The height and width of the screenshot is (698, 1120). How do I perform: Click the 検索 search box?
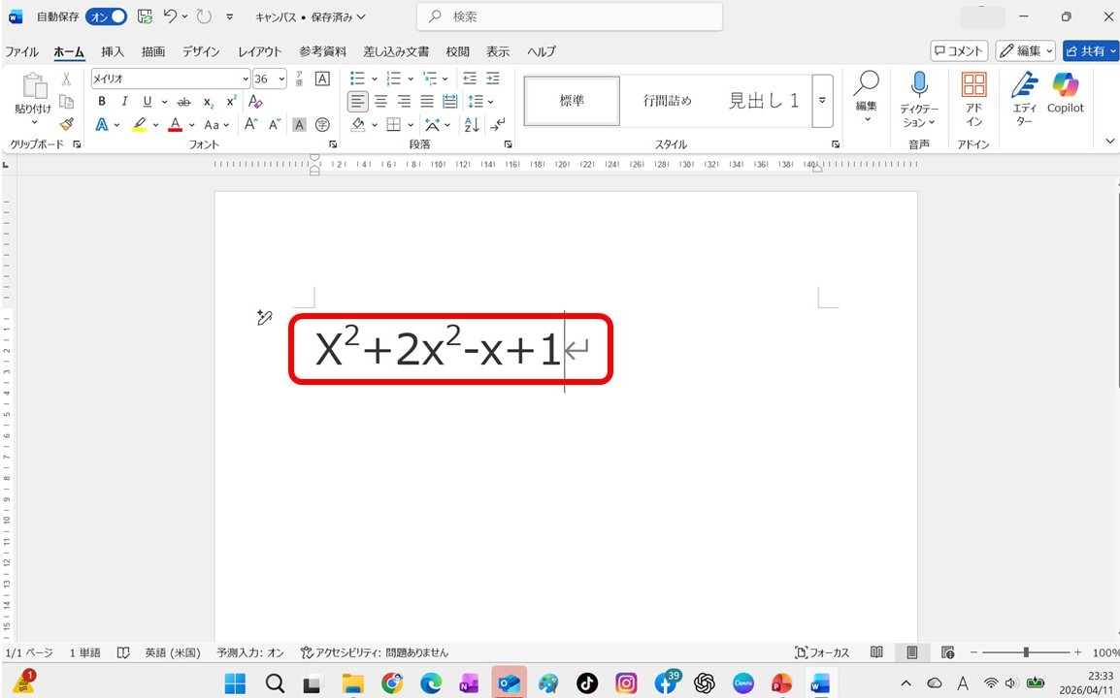tap(569, 16)
